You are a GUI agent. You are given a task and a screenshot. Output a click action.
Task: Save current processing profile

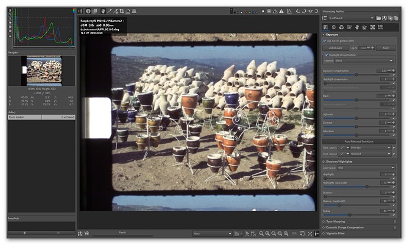pos(384,18)
